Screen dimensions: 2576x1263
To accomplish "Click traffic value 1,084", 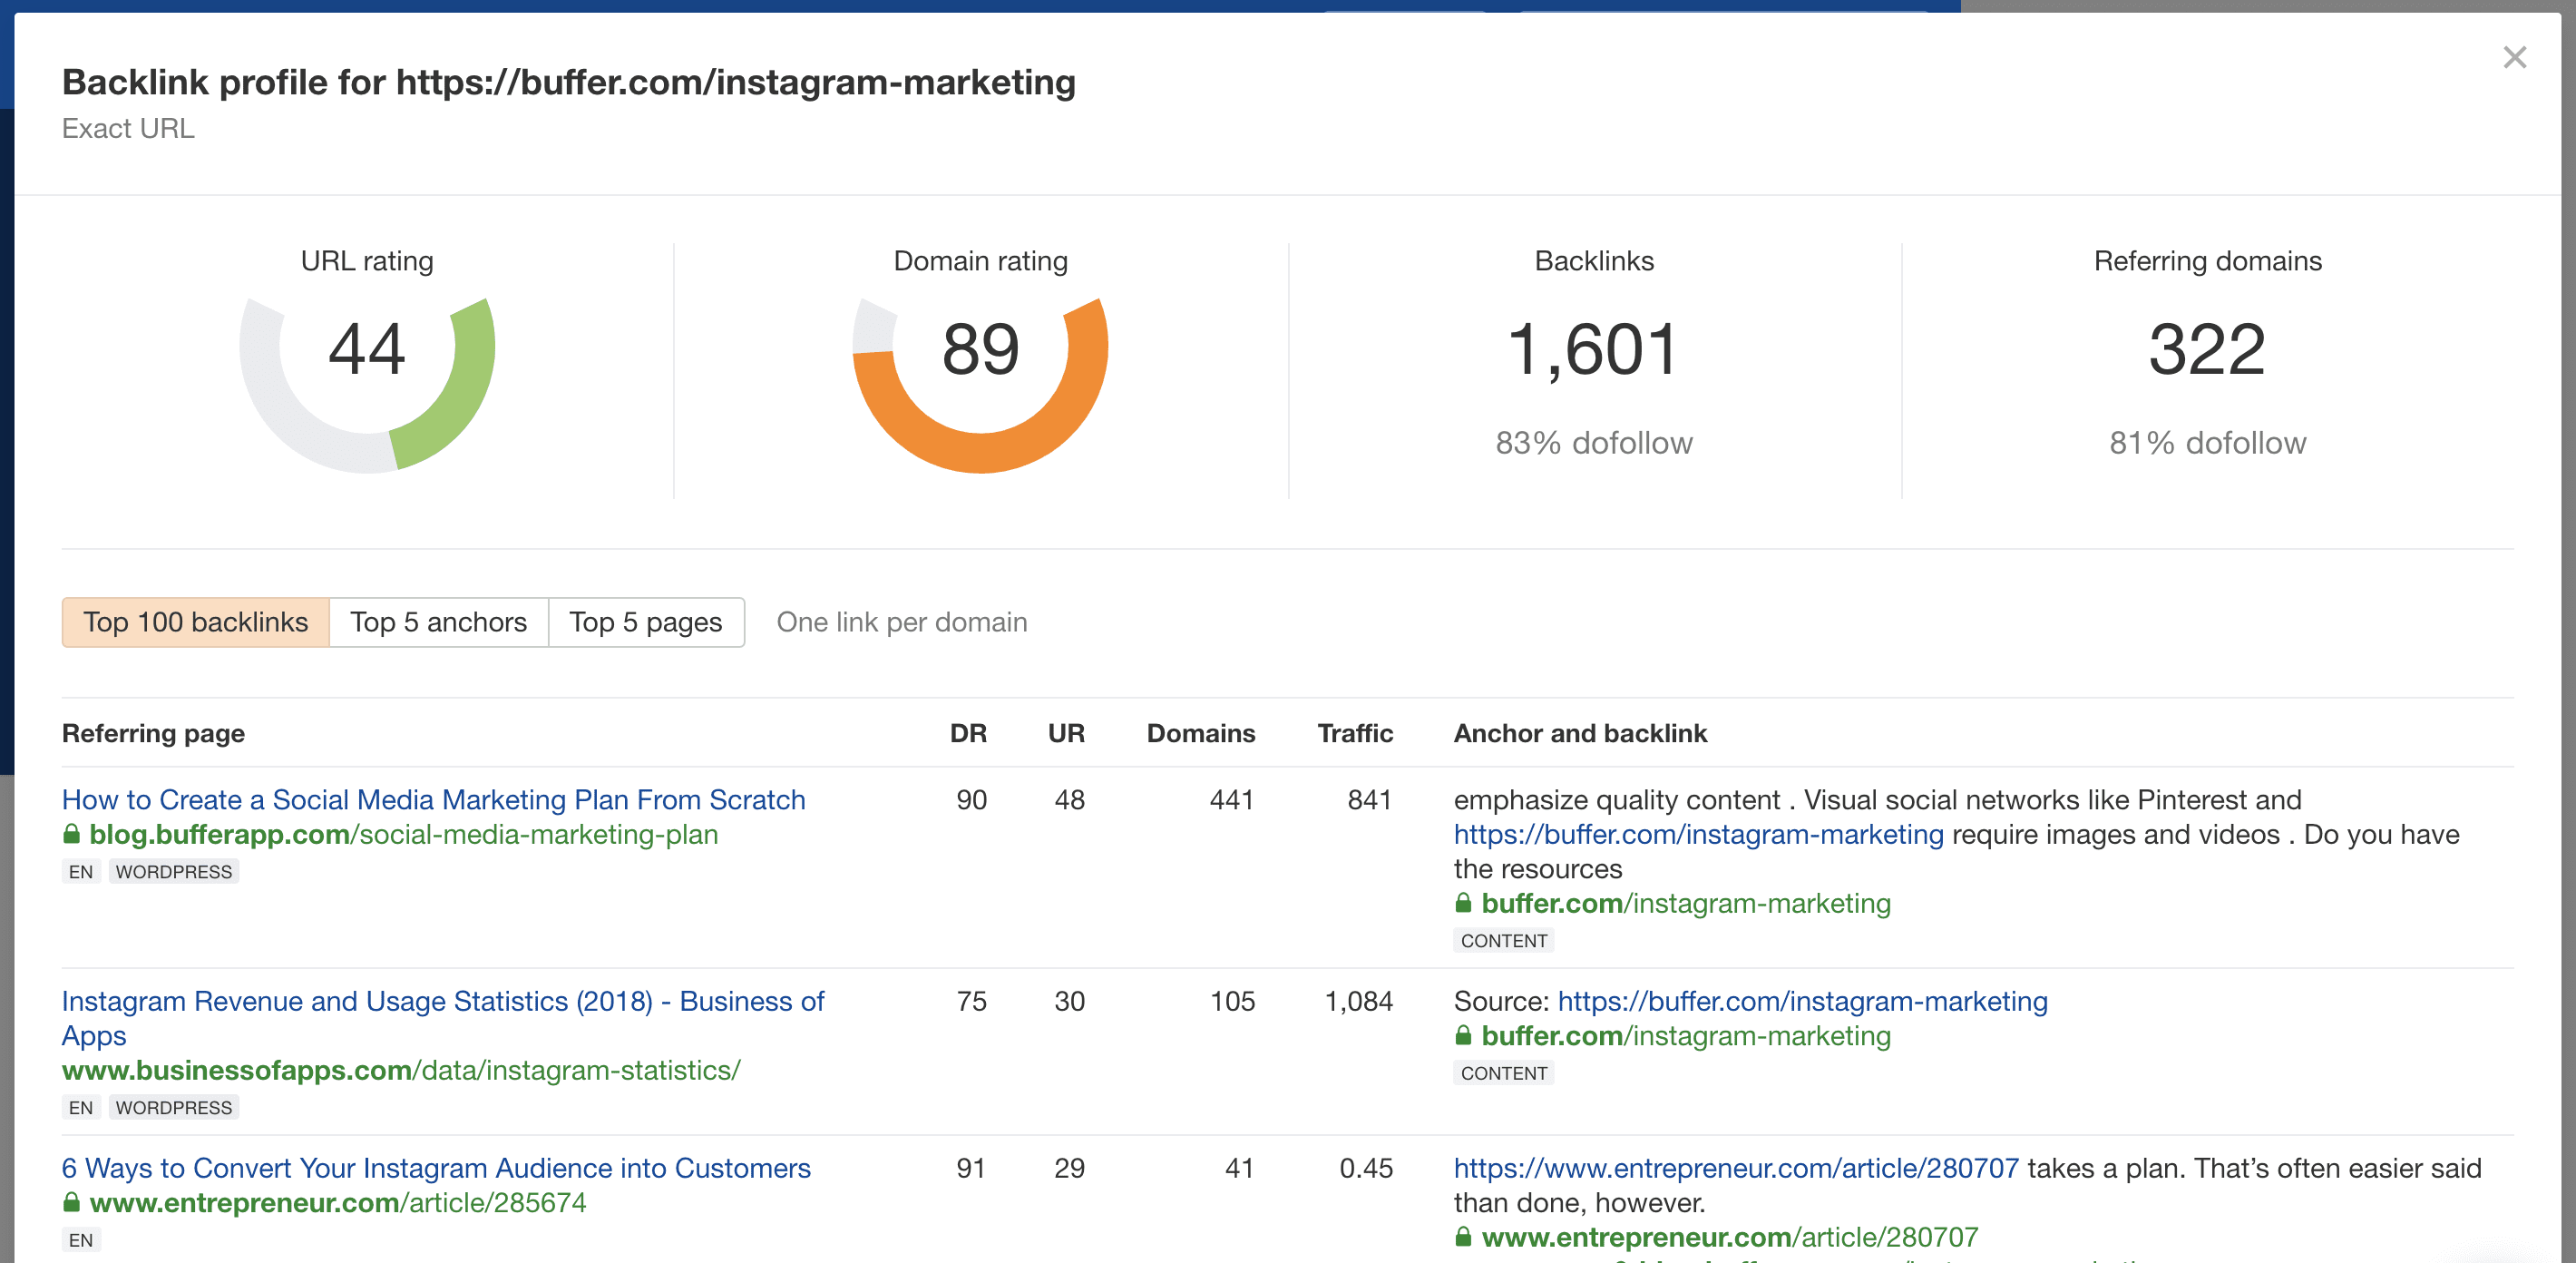I will (1358, 1001).
